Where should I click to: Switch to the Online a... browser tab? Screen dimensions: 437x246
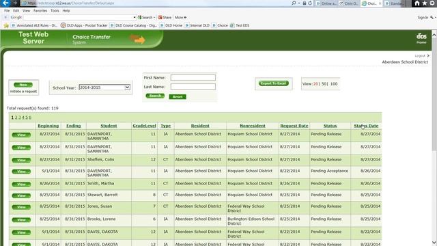click(326, 3)
